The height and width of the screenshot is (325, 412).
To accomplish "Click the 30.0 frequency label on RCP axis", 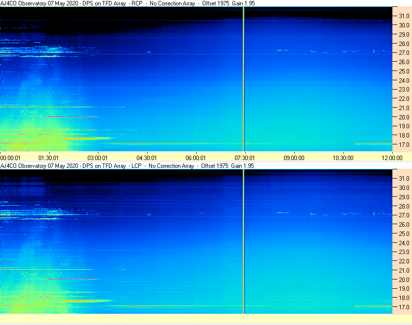I will tap(404, 25).
